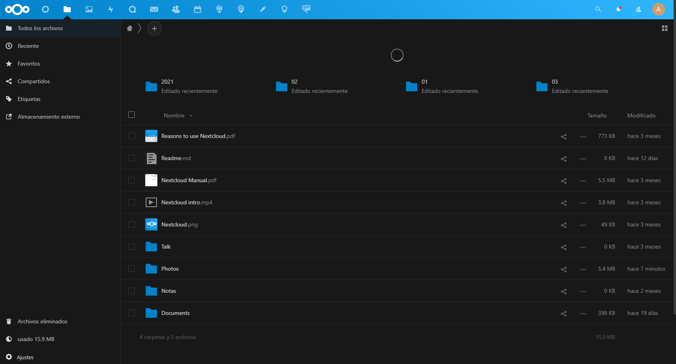Screen dimensions: 676x364
Task: Open Compartidos in the sidebar
Action: pos(60,81)
